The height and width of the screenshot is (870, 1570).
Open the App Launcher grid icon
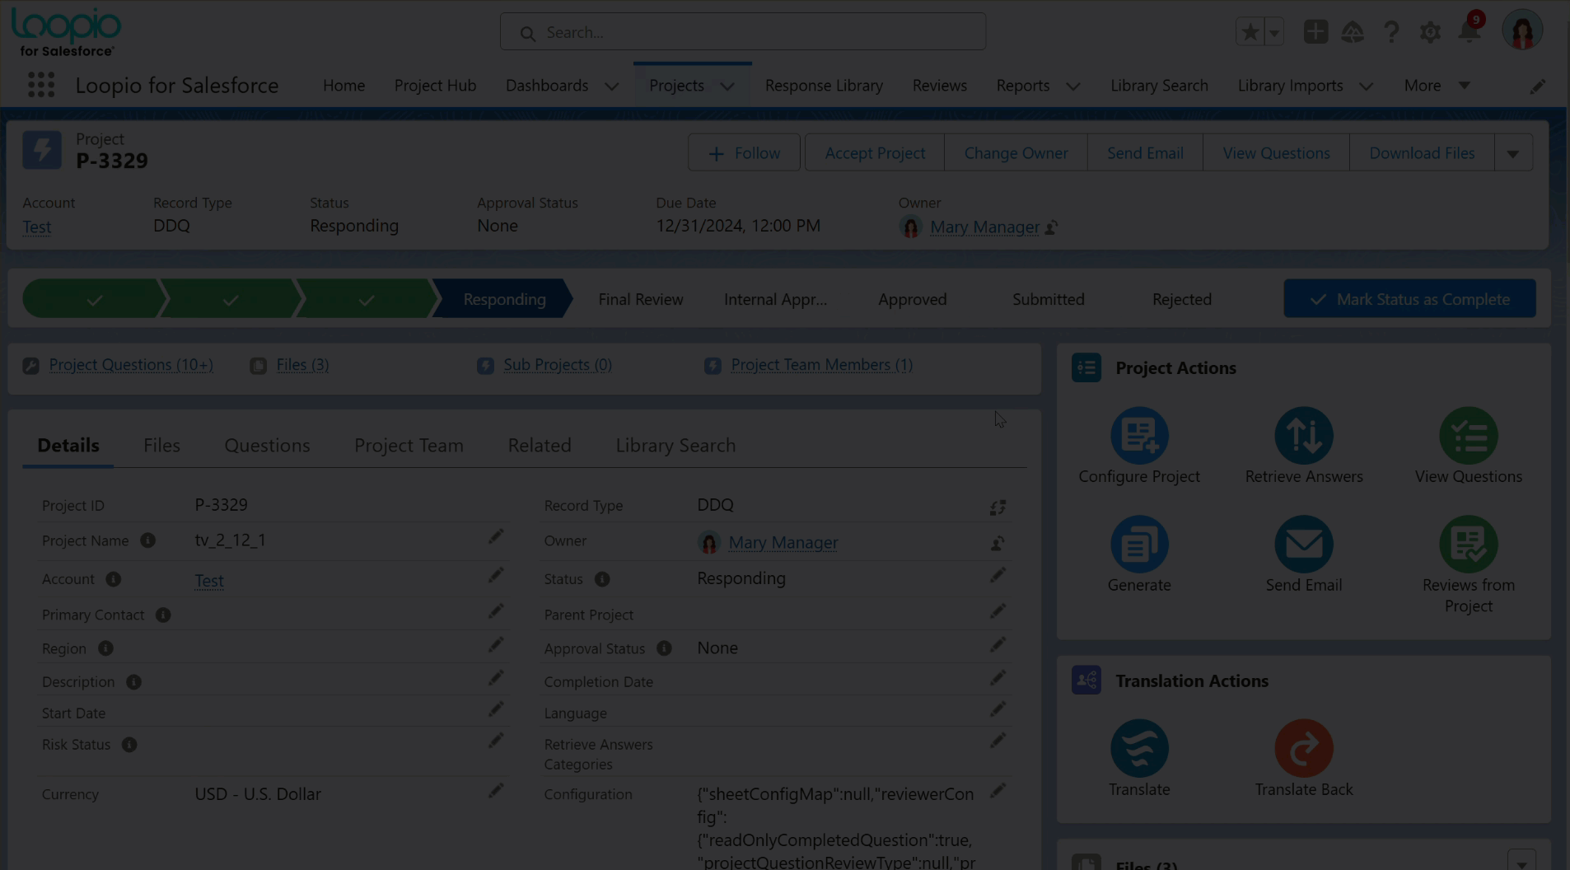point(40,85)
